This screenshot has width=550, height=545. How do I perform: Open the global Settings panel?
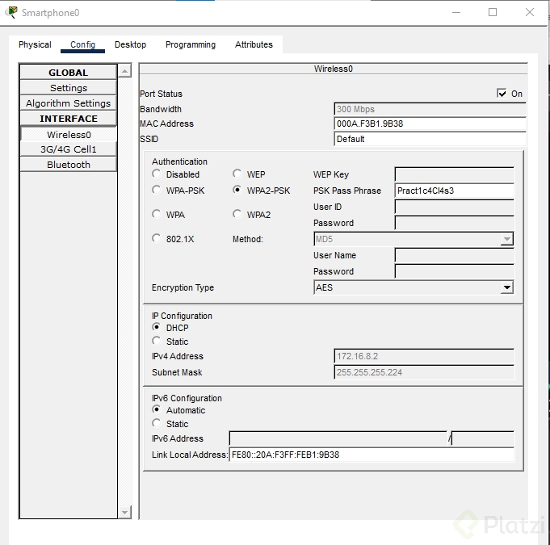point(69,88)
